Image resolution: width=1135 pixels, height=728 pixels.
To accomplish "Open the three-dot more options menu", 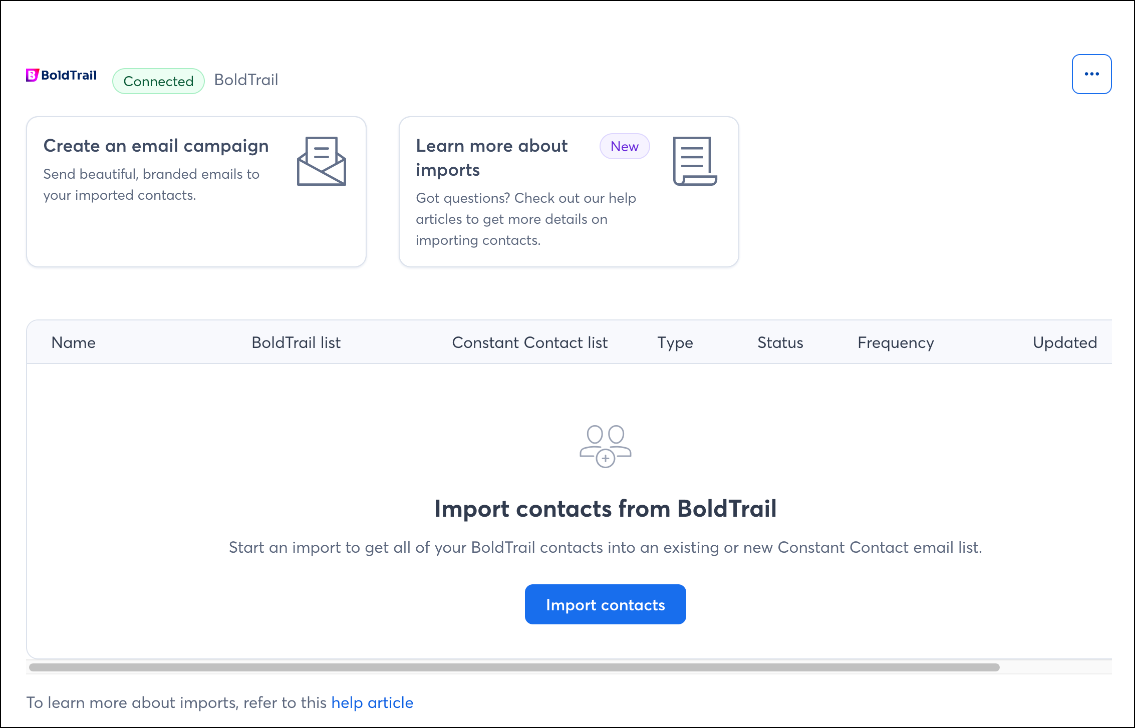I will 1092,74.
